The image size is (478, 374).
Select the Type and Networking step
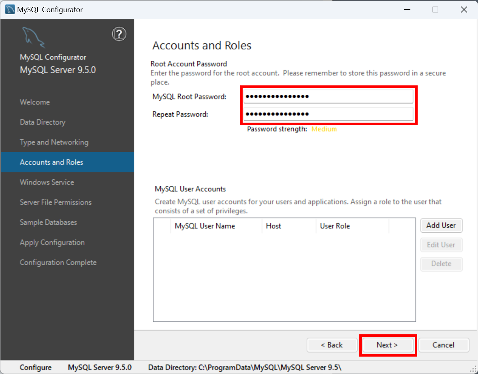(x=54, y=142)
